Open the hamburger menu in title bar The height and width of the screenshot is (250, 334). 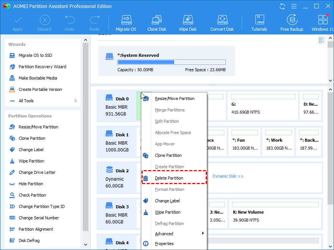tap(294, 6)
